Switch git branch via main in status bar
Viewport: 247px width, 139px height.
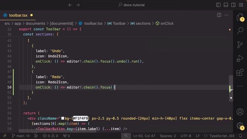coord(18,136)
